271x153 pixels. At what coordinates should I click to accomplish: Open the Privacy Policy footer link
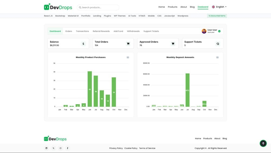pyautogui.click(x=116, y=148)
